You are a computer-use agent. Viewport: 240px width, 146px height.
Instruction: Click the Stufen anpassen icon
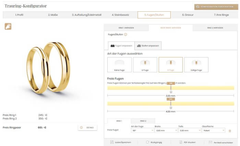[x=139, y=46]
